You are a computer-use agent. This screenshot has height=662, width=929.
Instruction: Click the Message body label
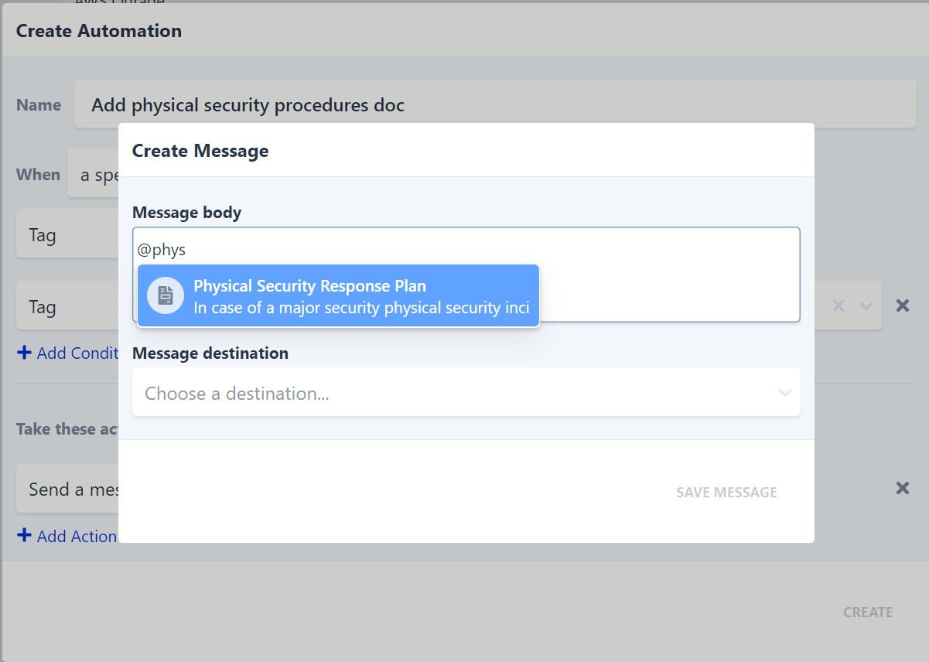click(187, 213)
